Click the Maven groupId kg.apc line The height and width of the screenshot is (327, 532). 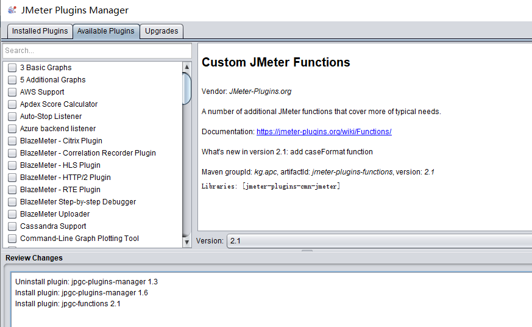pyautogui.click(x=318, y=172)
